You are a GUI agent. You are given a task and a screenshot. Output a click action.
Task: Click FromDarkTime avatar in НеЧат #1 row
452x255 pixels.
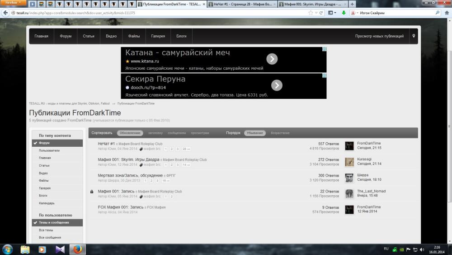coord(349,146)
